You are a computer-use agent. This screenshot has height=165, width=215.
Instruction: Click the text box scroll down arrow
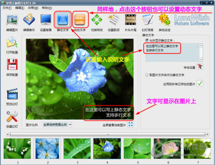pyautogui.click(x=201, y=60)
